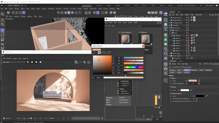
Task: Click the Text spline tool icon
Action: pos(166,29)
